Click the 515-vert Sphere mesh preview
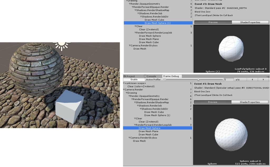The image size is (270, 167). (231, 135)
